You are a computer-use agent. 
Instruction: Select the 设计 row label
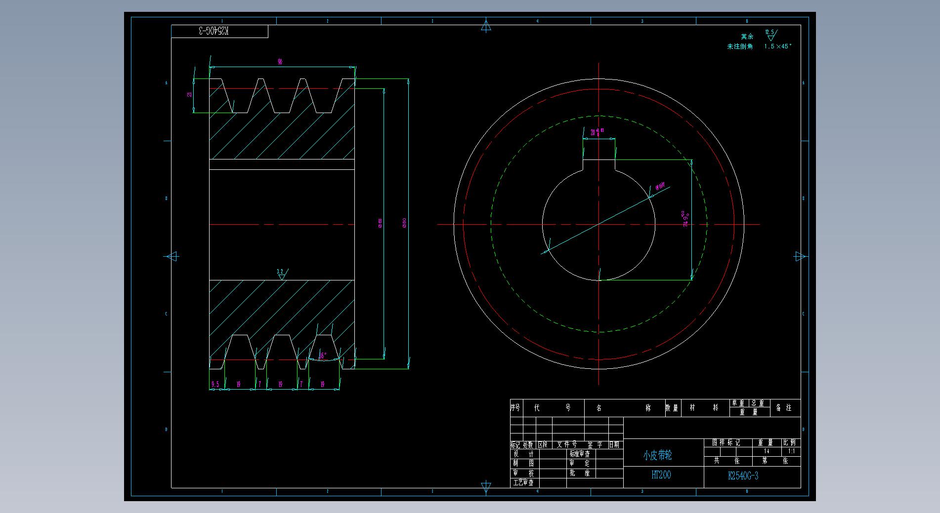[524, 454]
